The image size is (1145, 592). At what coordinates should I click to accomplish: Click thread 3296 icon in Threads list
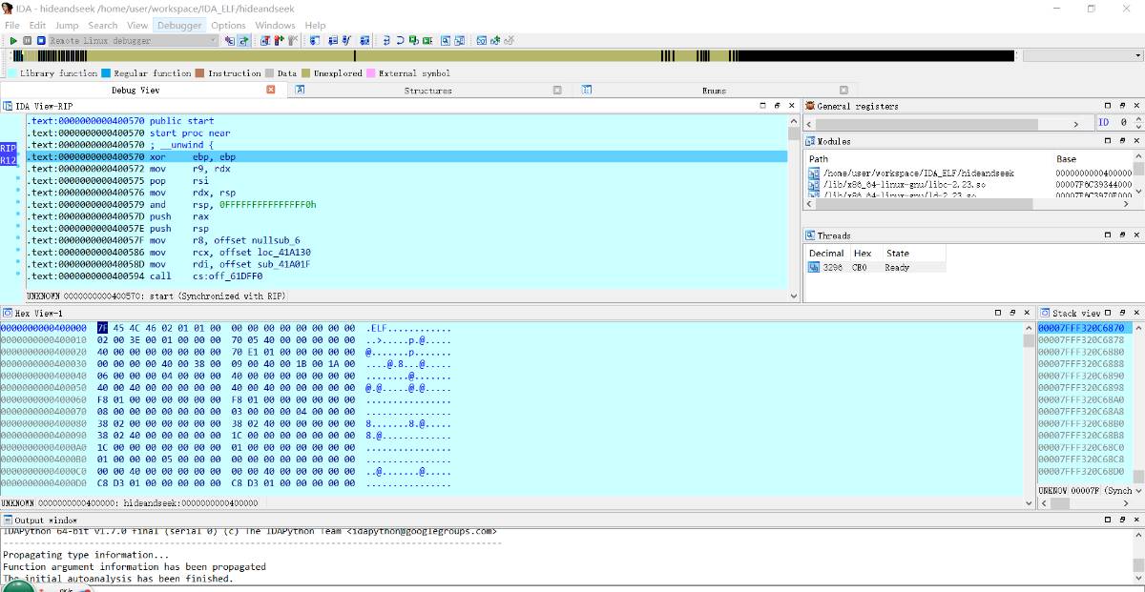point(814,268)
